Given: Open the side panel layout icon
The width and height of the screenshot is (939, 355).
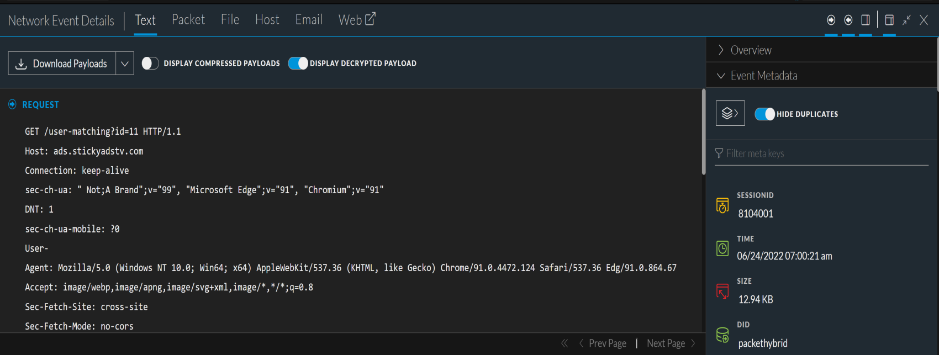Looking at the screenshot, I should pyautogui.click(x=866, y=20).
